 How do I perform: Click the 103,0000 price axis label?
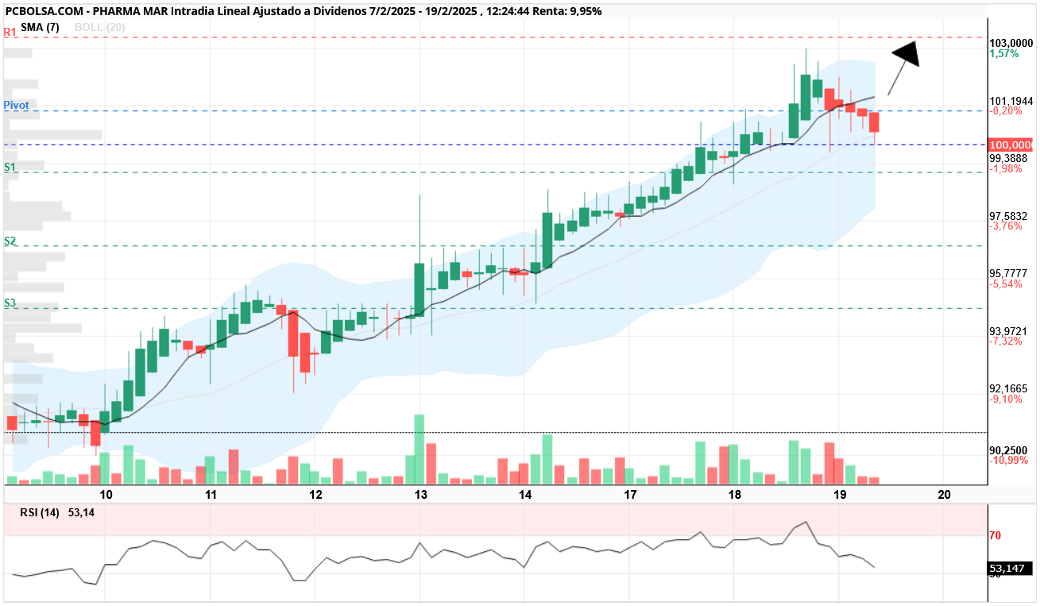pyautogui.click(x=1011, y=43)
